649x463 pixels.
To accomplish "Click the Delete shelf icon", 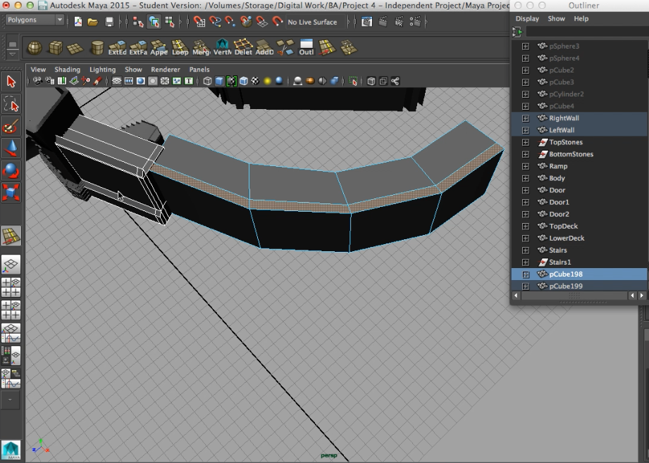I will (243, 48).
